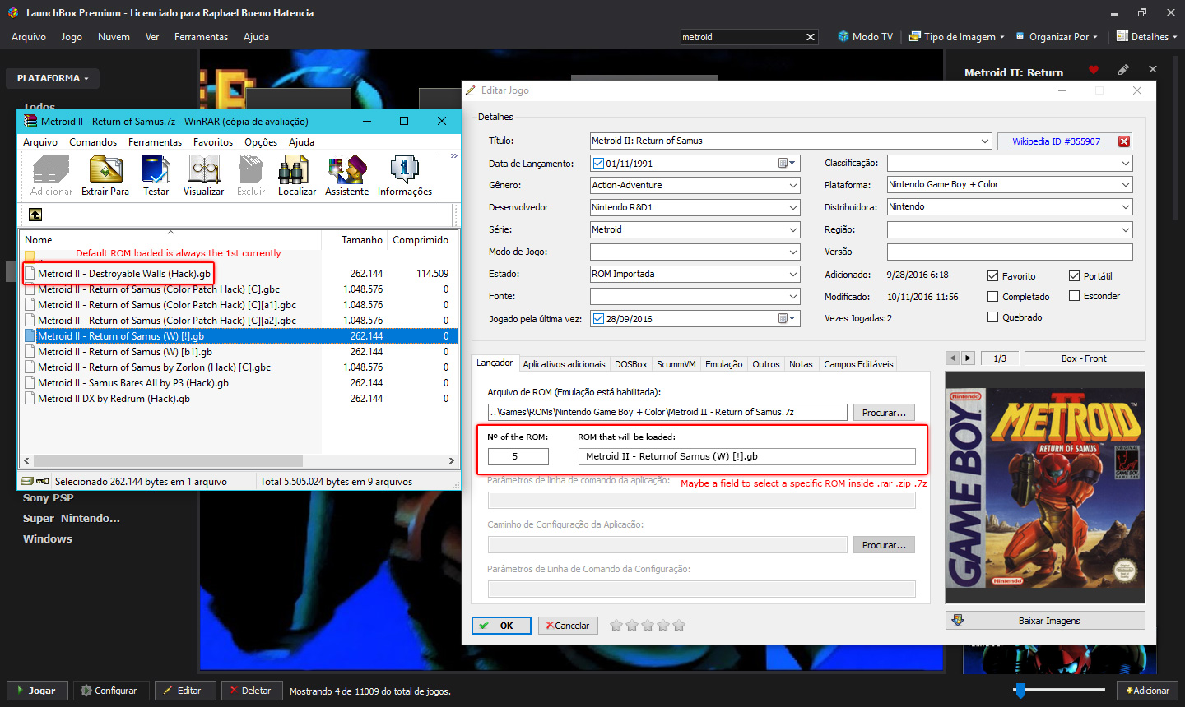
Task: Click WinRAR Testar icon
Action: coord(156,176)
